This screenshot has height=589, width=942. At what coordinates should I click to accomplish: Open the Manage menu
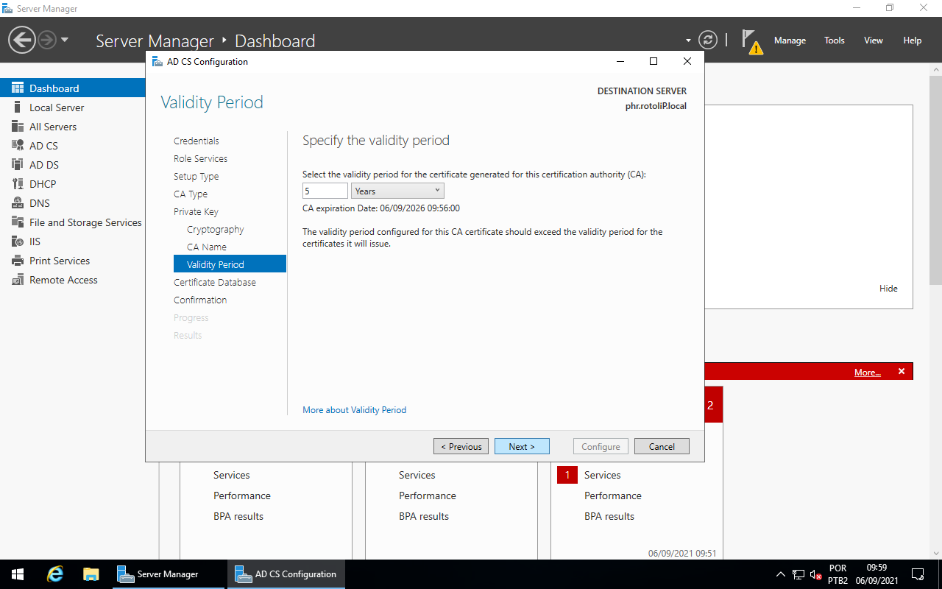point(790,40)
